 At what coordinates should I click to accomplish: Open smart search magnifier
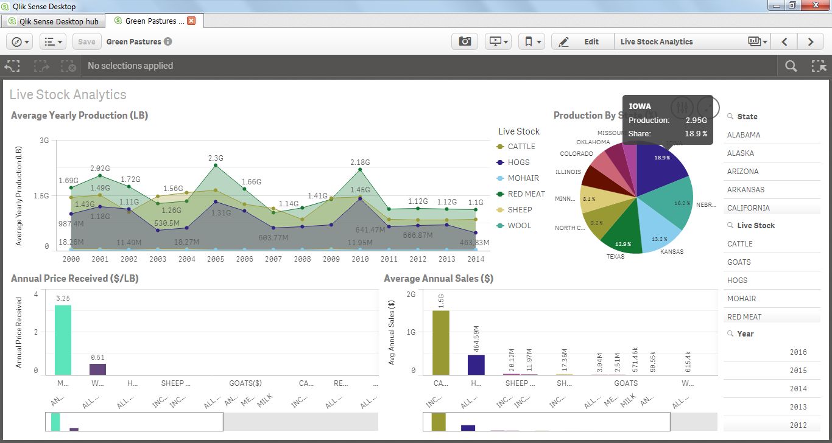click(791, 66)
